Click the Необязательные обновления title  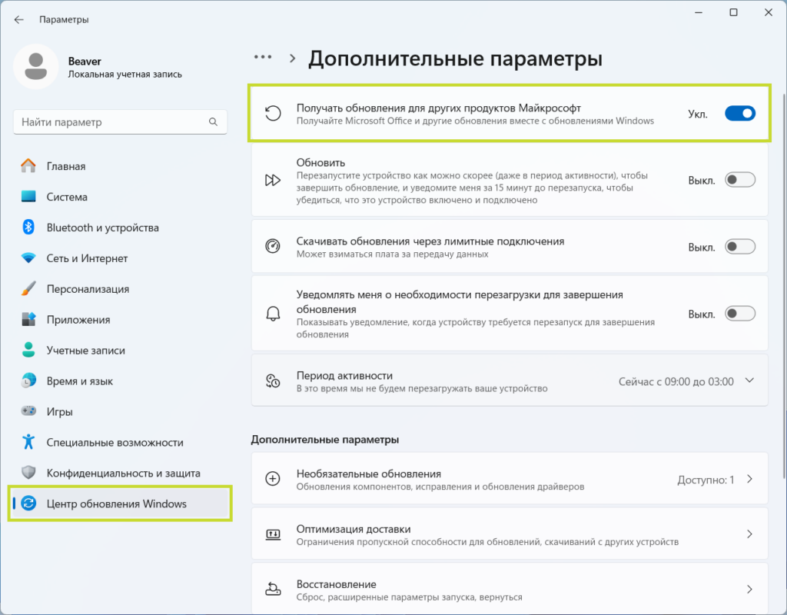[368, 474]
